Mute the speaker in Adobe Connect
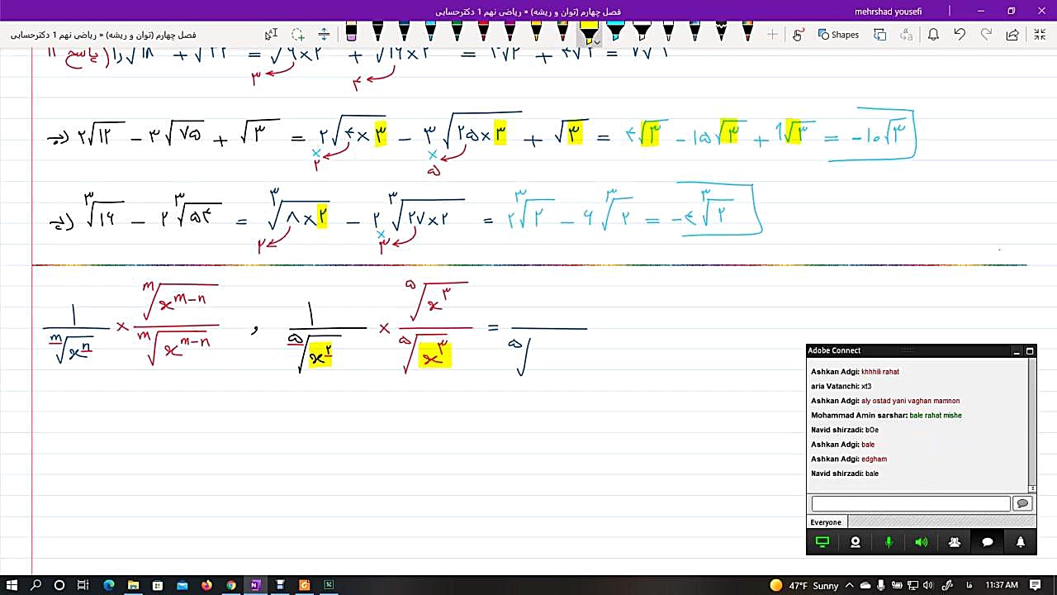This screenshot has height=595, width=1057. pos(922,542)
